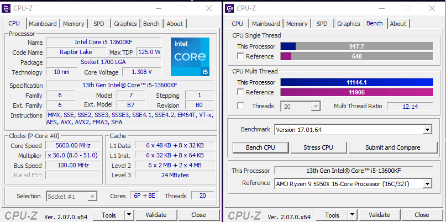Viewport: 446px width, 222px height.
Task: Click Tools button in left window
Action: [109, 215]
